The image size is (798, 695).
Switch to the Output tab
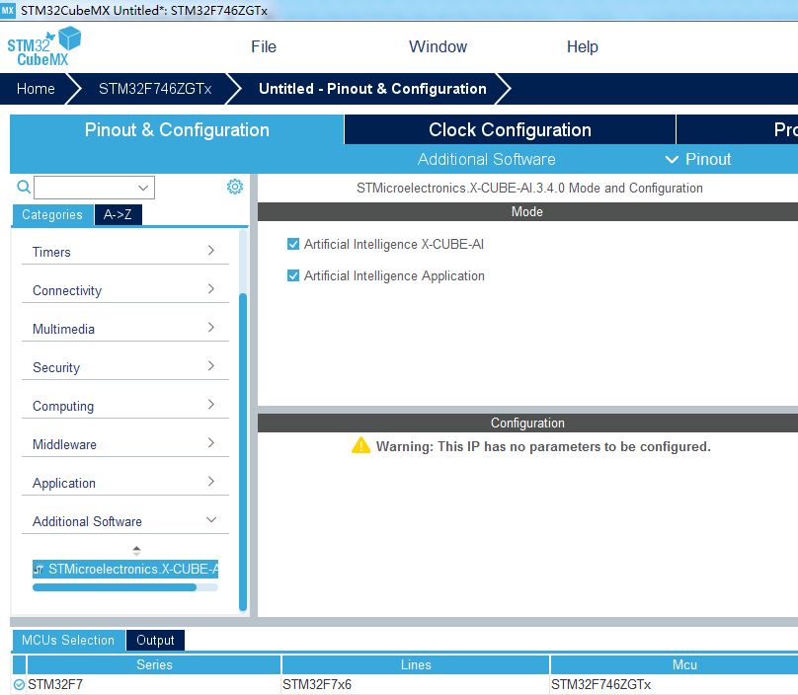point(155,640)
